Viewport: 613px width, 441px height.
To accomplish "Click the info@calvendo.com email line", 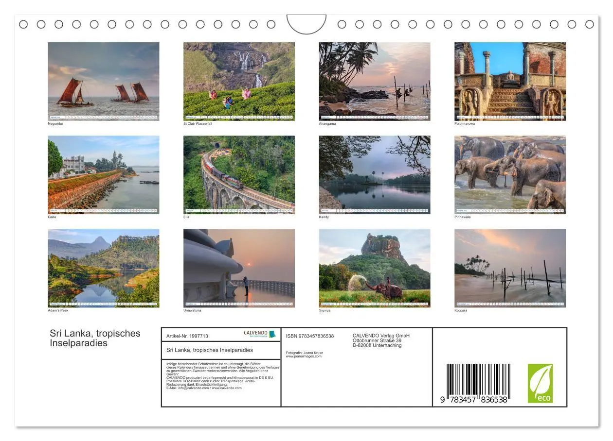I will 204,388.
